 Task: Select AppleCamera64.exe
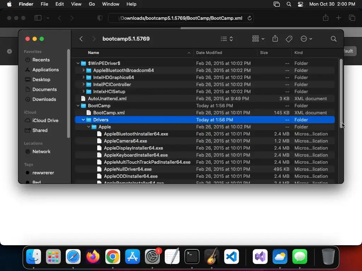[x=205, y=141]
